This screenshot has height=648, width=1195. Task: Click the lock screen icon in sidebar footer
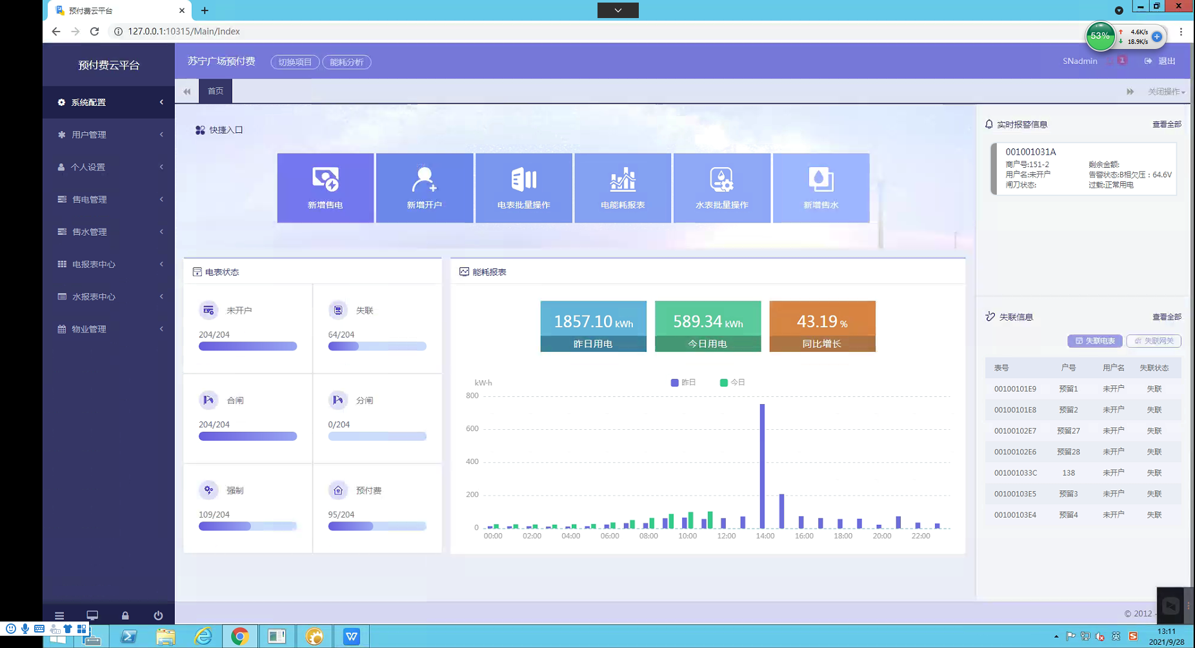(x=125, y=616)
